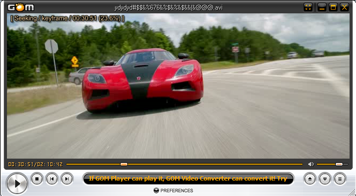The height and width of the screenshot is (196, 356).
Task: Click the file name title text
Action: tap(169, 7)
